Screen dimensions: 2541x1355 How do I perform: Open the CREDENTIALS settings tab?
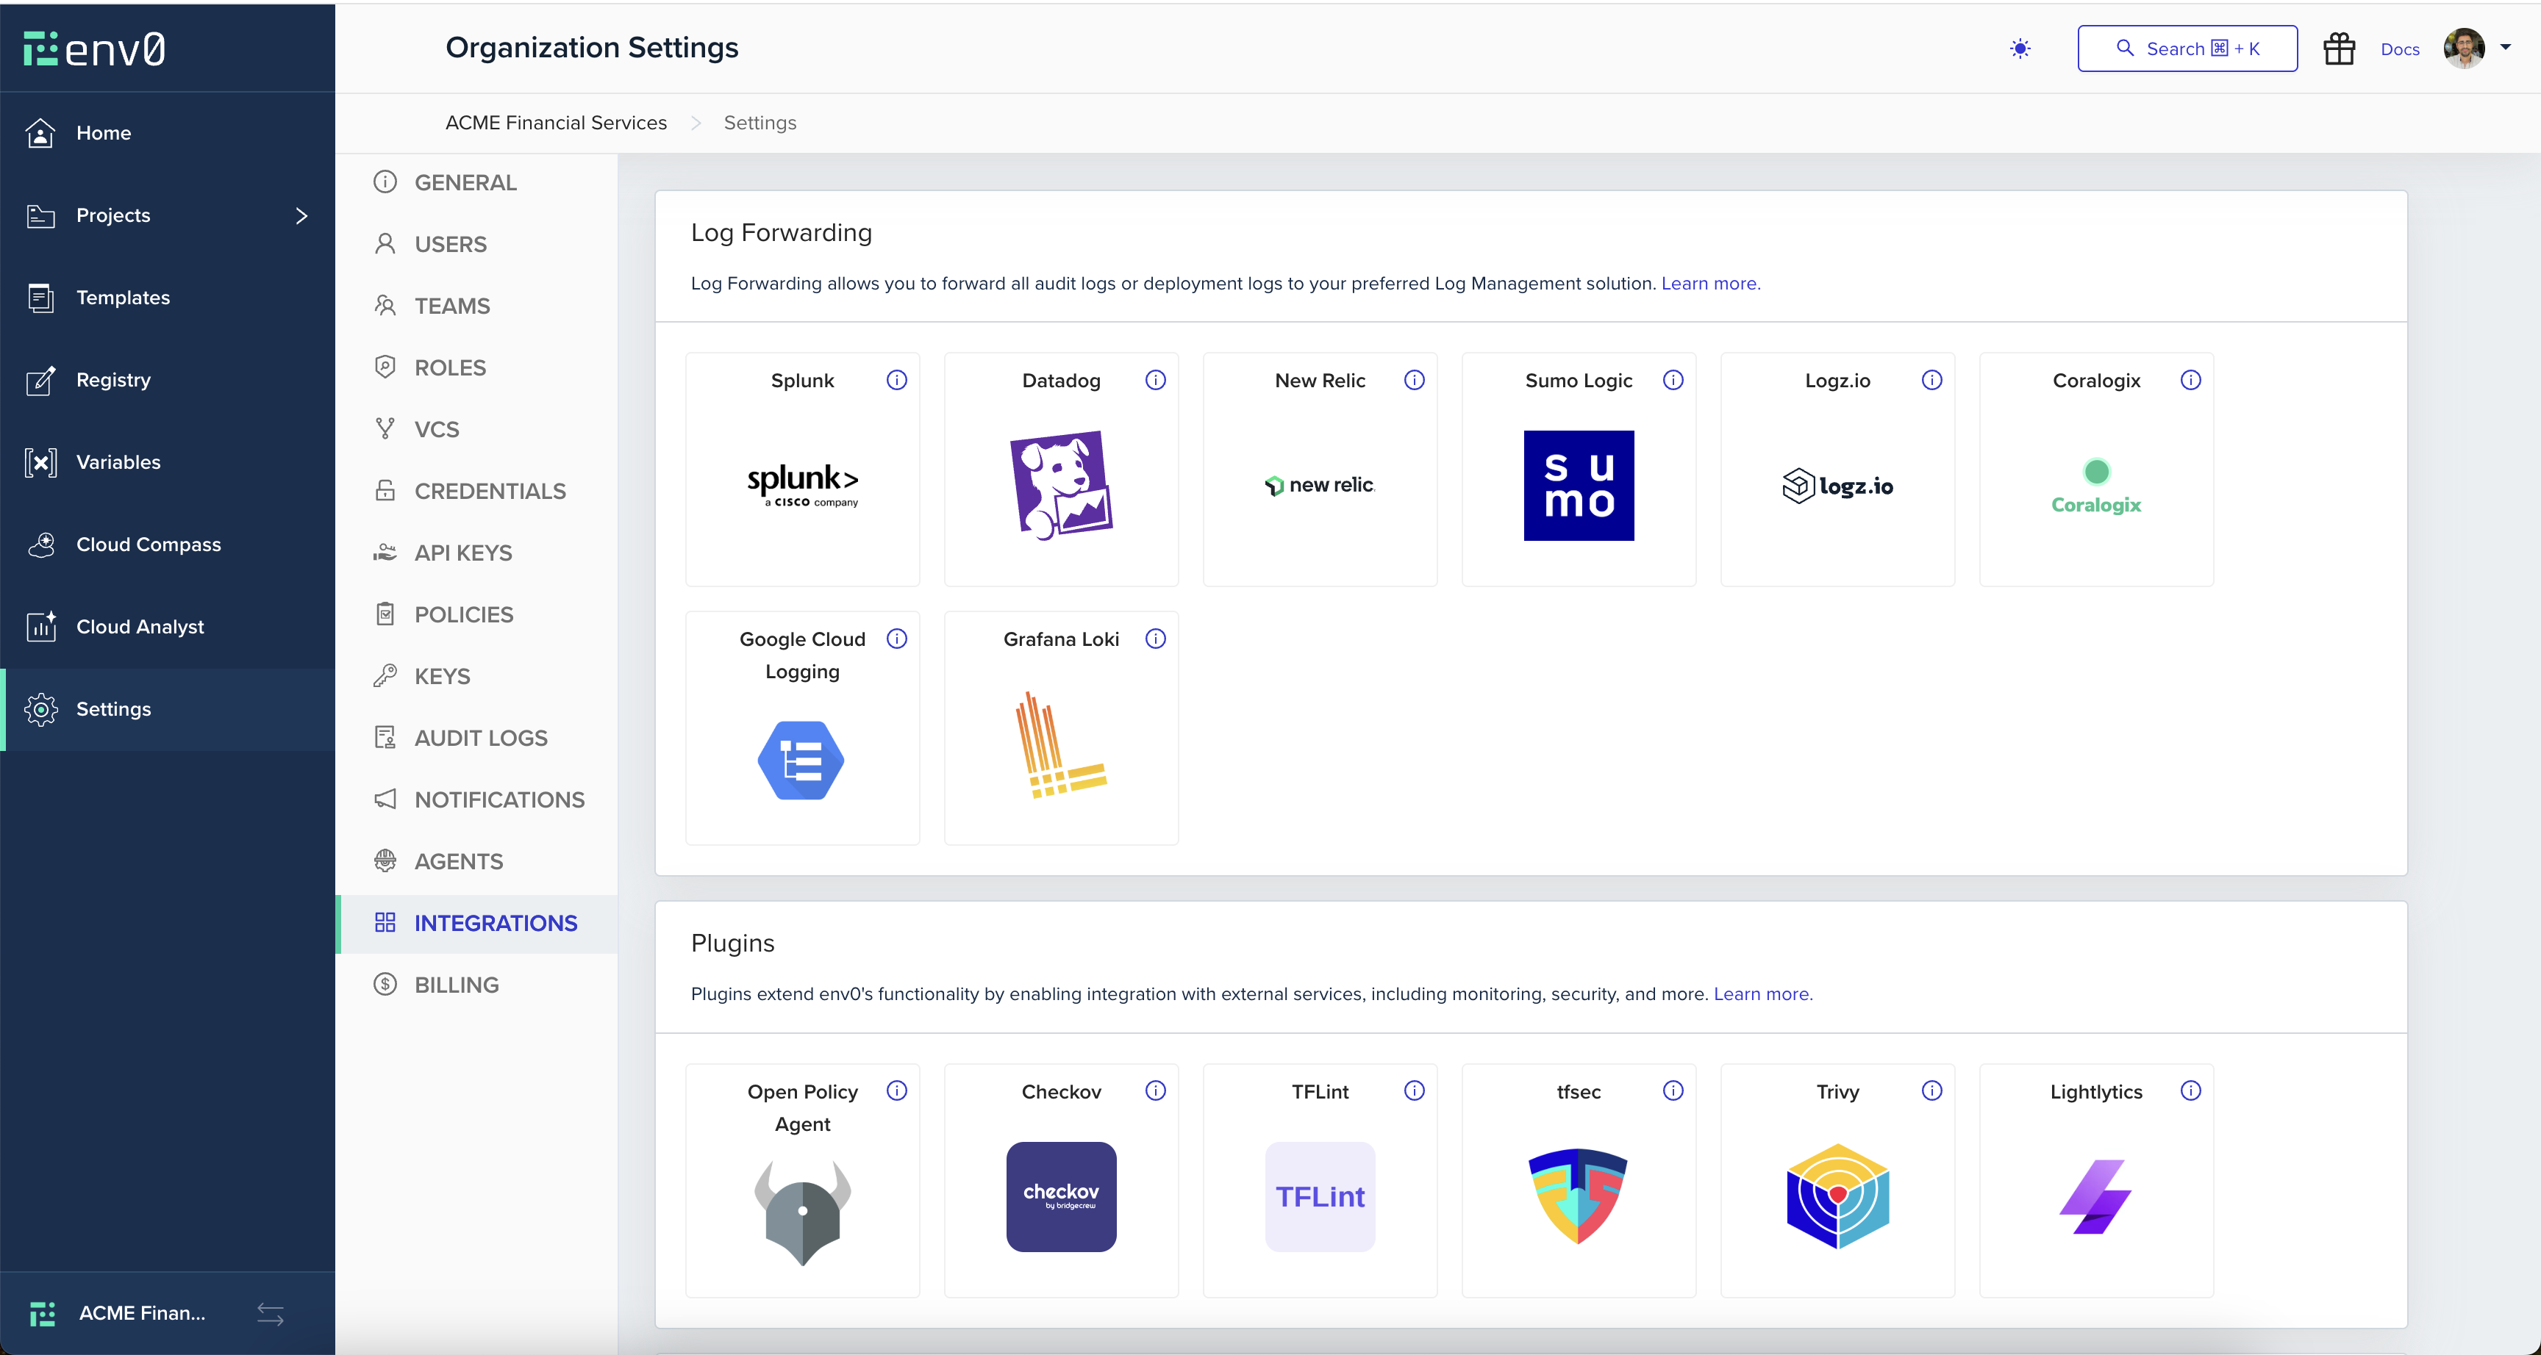pyautogui.click(x=489, y=490)
